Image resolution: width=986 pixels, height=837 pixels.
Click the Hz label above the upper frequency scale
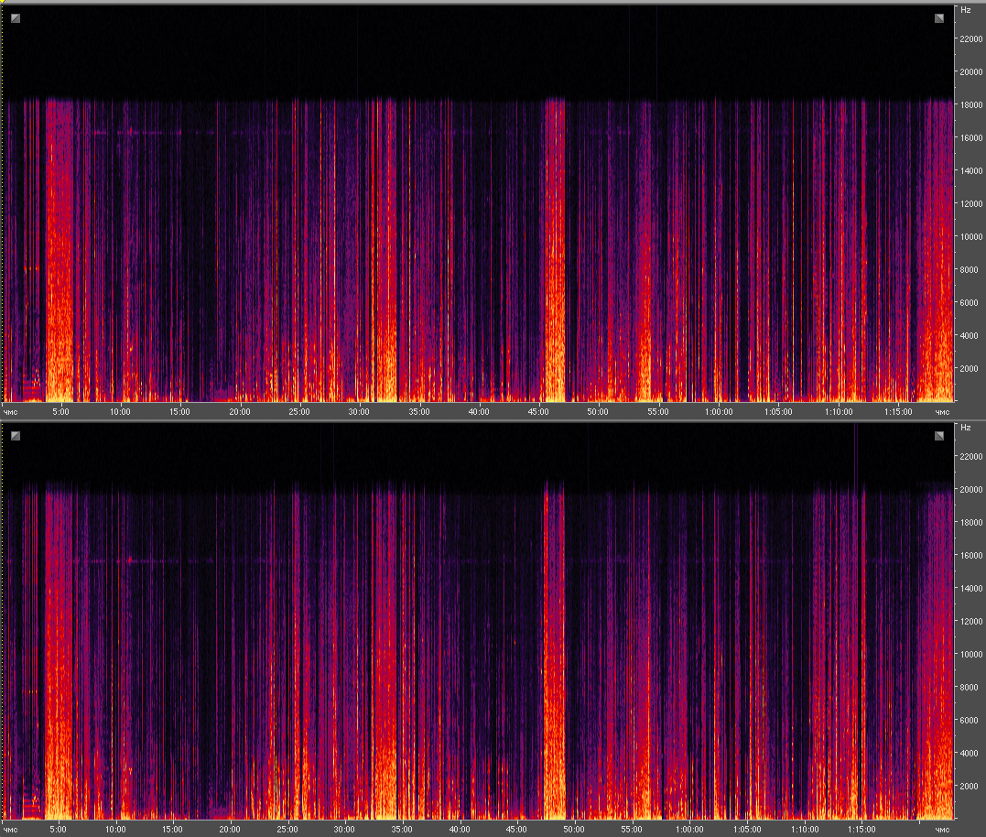click(x=965, y=10)
